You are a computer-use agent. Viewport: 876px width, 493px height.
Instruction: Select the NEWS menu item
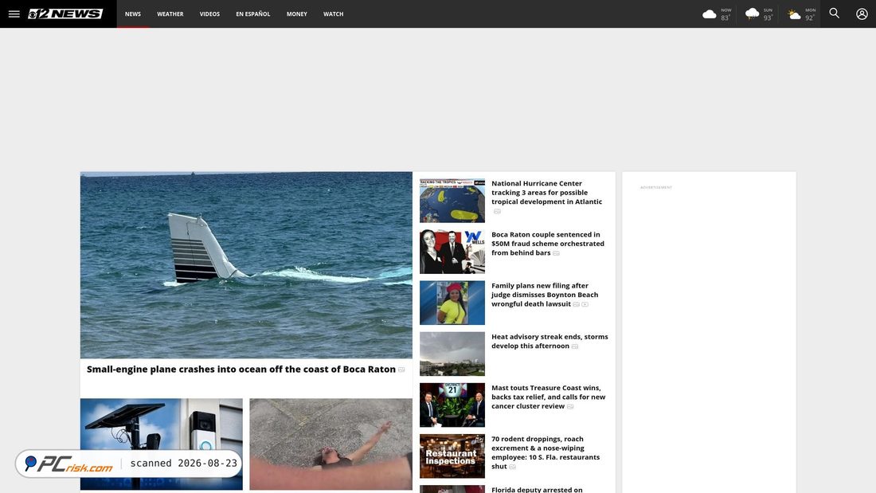(133, 14)
